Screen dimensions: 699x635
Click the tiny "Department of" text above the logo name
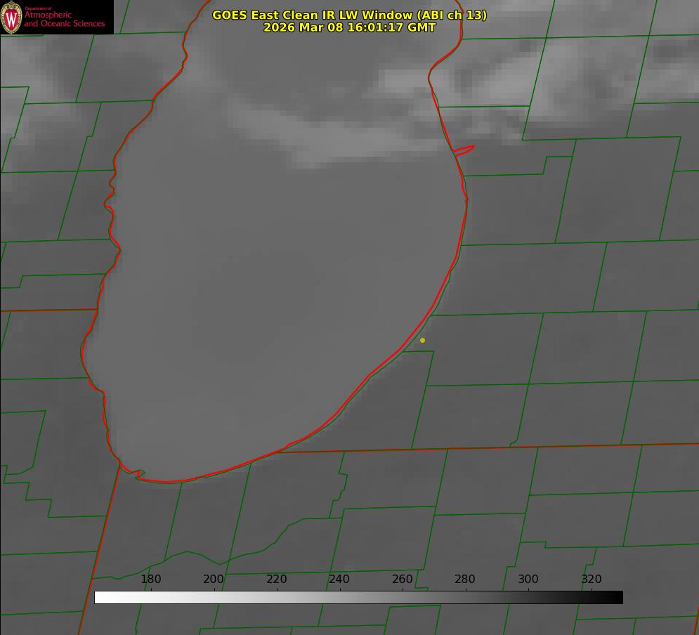click(38, 8)
